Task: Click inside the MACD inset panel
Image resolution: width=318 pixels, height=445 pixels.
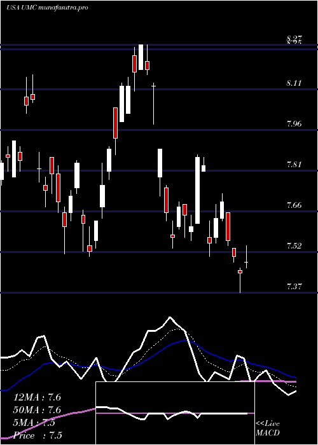Action: pos(175,413)
